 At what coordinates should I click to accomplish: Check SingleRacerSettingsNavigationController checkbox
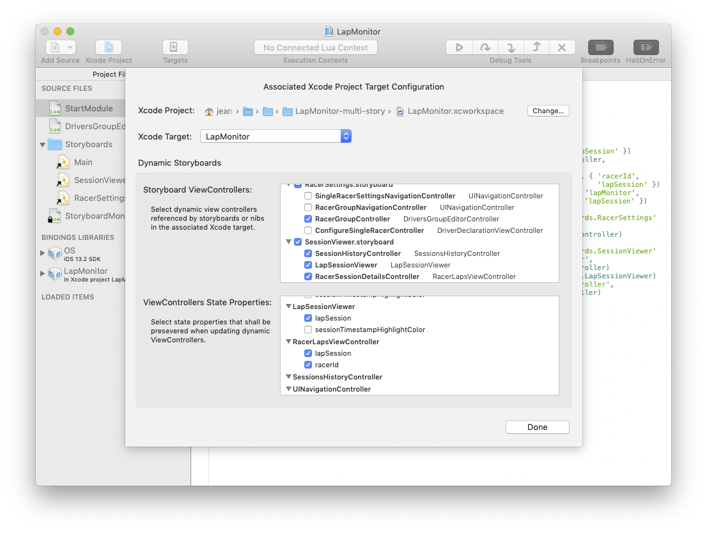tap(308, 196)
